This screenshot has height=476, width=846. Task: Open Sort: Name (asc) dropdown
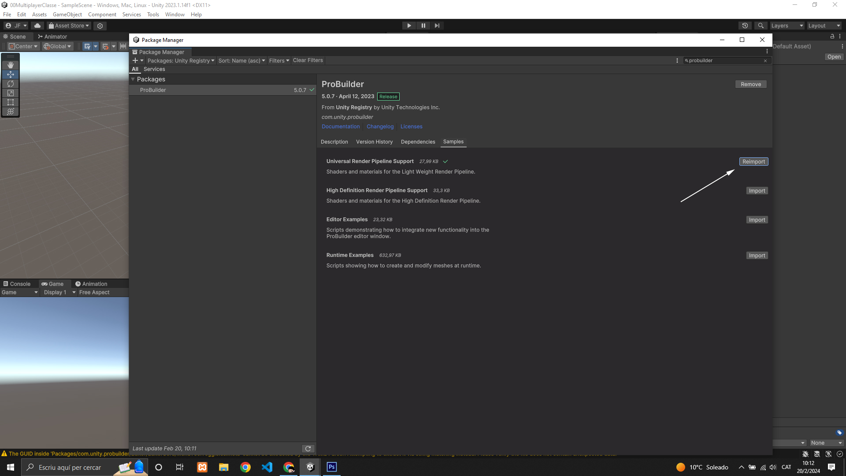(x=241, y=60)
